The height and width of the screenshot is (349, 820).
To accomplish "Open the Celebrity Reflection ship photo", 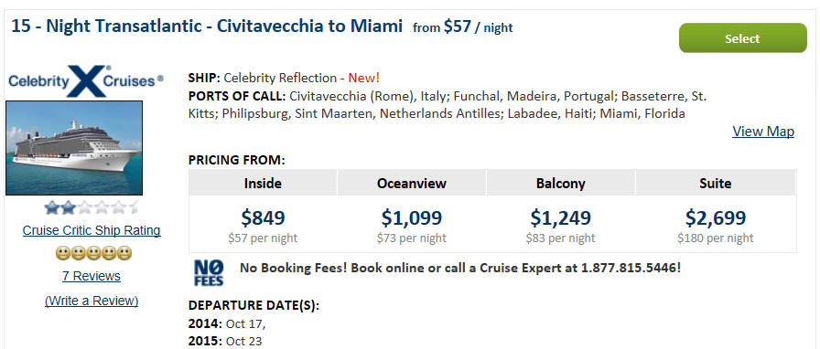I will tap(74, 148).
